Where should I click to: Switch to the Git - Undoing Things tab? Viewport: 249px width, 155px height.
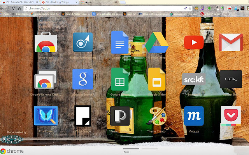(59, 2)
